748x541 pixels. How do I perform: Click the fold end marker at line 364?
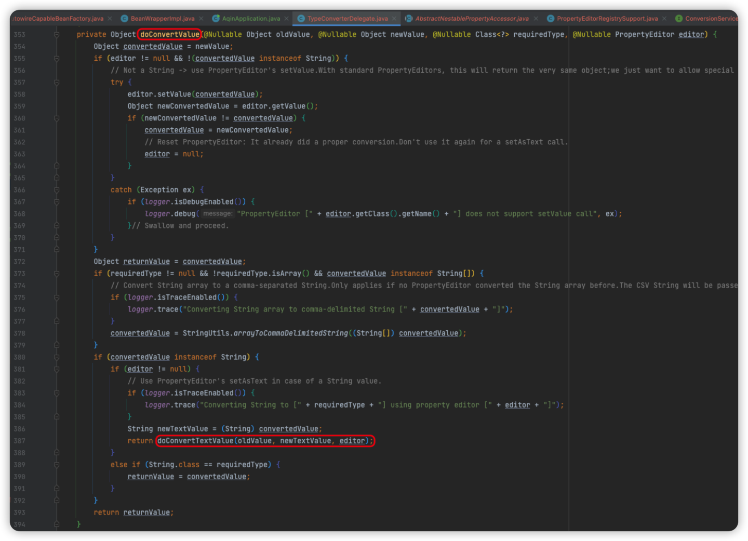[57, 166]
